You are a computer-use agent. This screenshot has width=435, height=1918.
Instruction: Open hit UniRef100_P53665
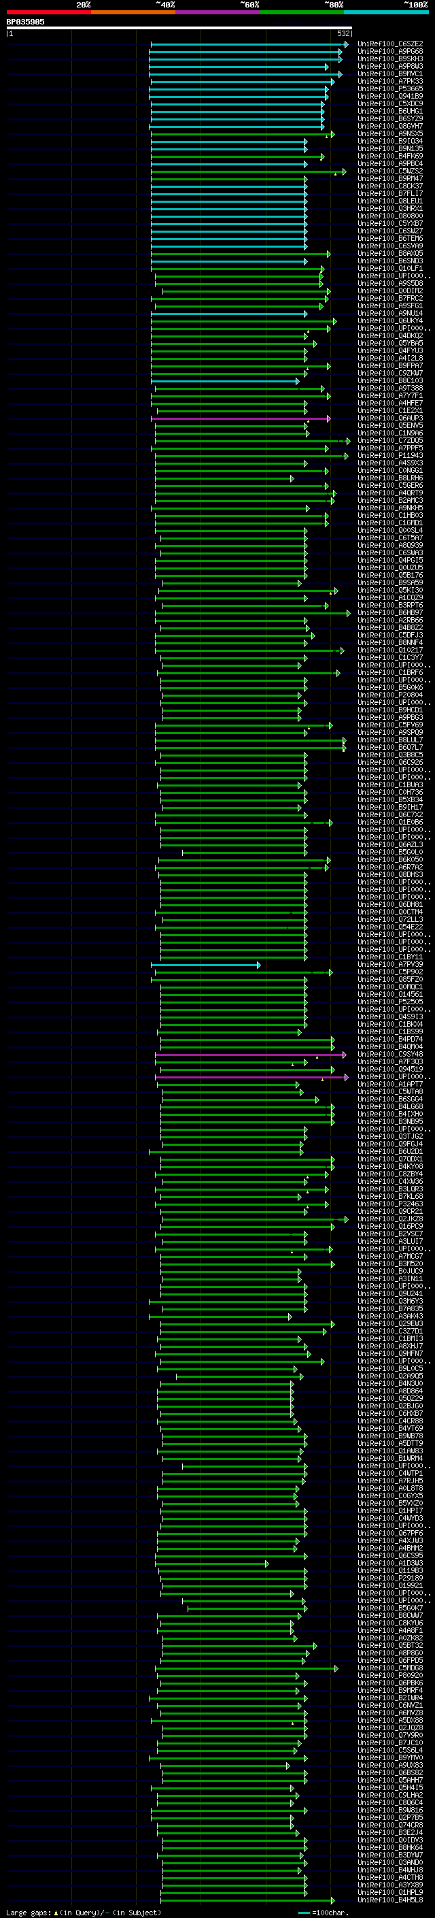(390, 88)
